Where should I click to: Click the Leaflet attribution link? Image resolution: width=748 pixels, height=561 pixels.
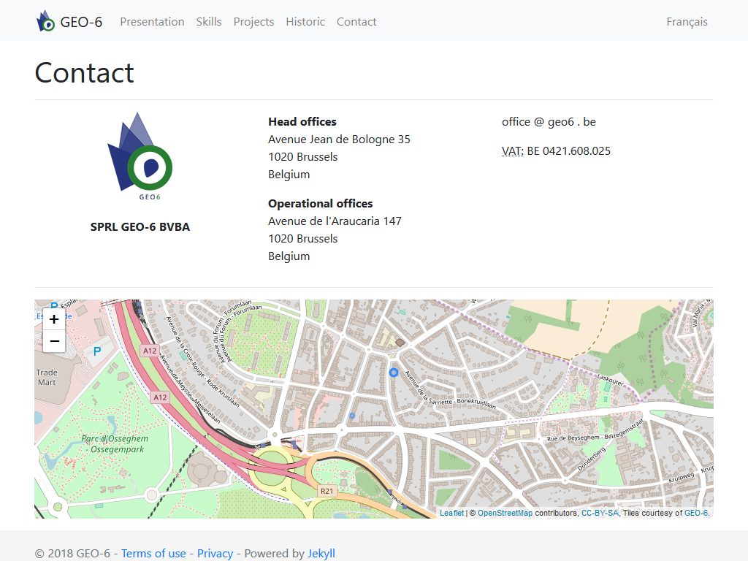451,513
